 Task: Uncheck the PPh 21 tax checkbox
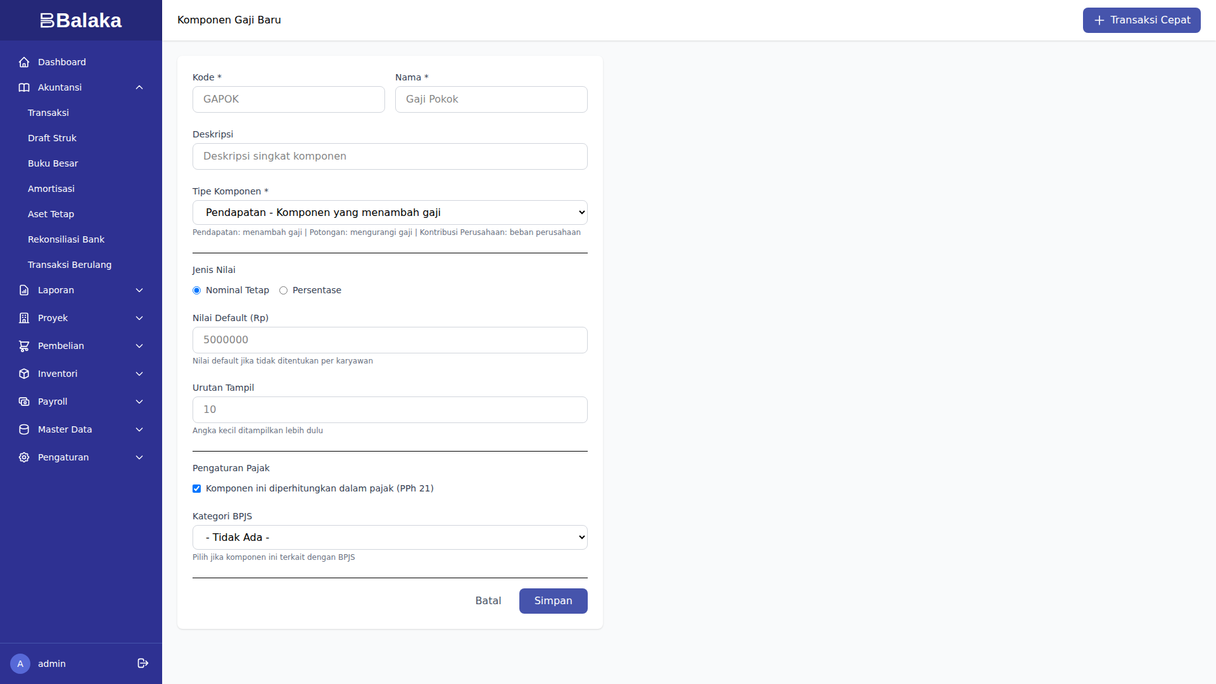(x=197, y=488)
